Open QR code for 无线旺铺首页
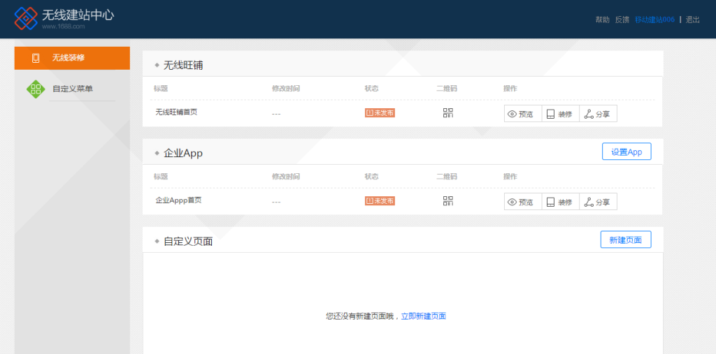This screenshot has width=716, height=354. [448, 113]
